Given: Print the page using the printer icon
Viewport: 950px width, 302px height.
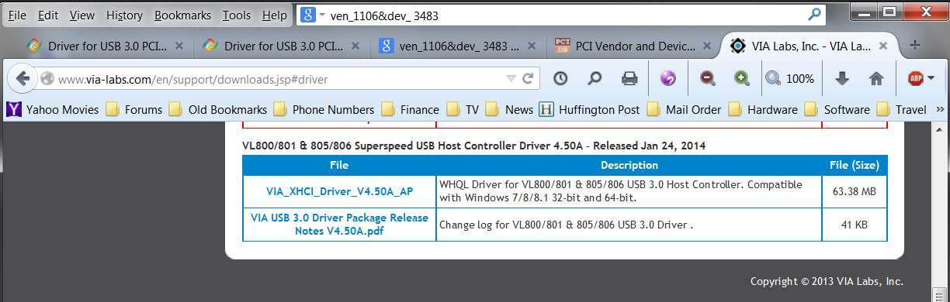Looking at the screenshot, I should (x=629, y=78).
